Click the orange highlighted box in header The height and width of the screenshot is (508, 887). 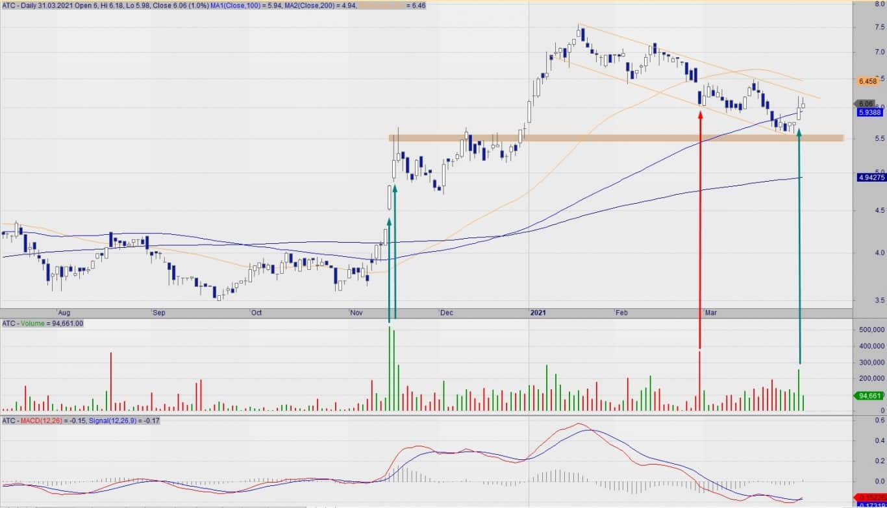pos(381,5)
